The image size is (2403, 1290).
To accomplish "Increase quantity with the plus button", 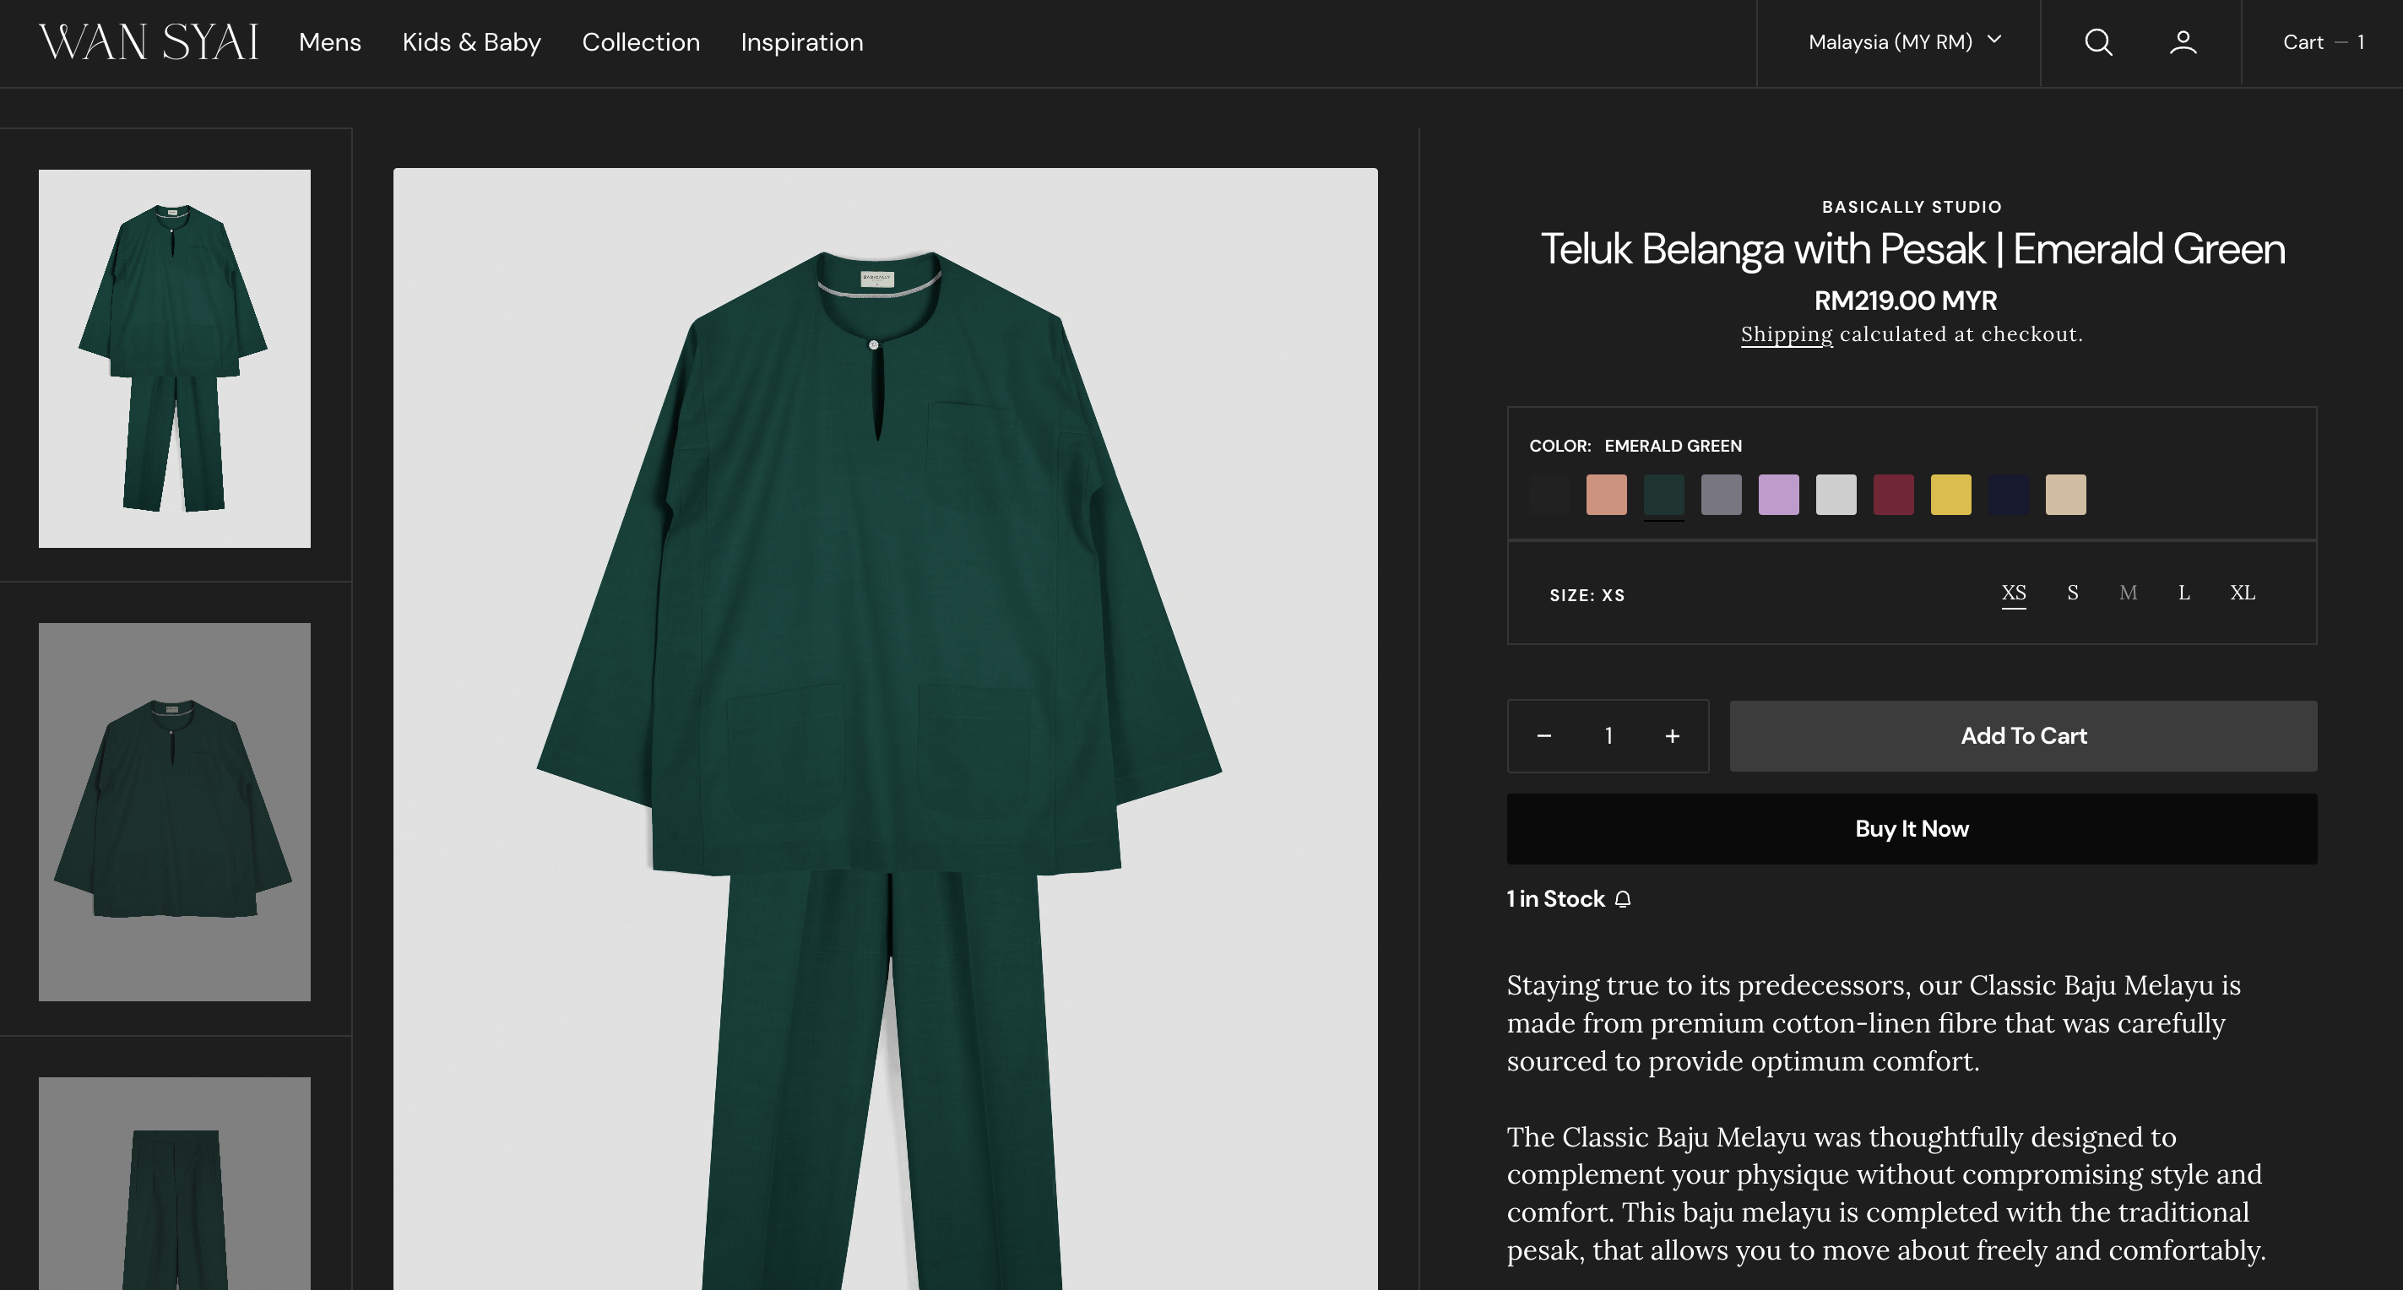I will point(1672,736).
